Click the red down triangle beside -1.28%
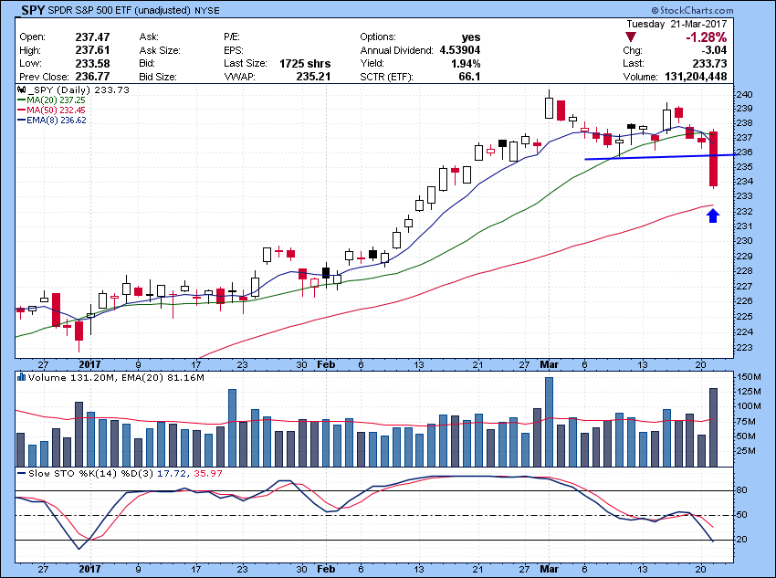The width and height of the screenshot is (776, 578). tap(631, 37)
